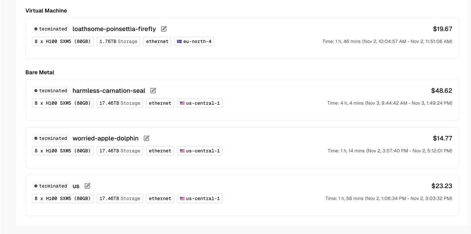Click rename icon beside harmless-carnation-seal
Image resolution: width=471 pixels, height=234 pixels.
153,90
